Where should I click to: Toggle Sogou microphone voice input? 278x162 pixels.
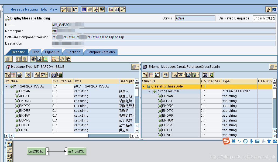pyautogui.click(x=251, y=141)
